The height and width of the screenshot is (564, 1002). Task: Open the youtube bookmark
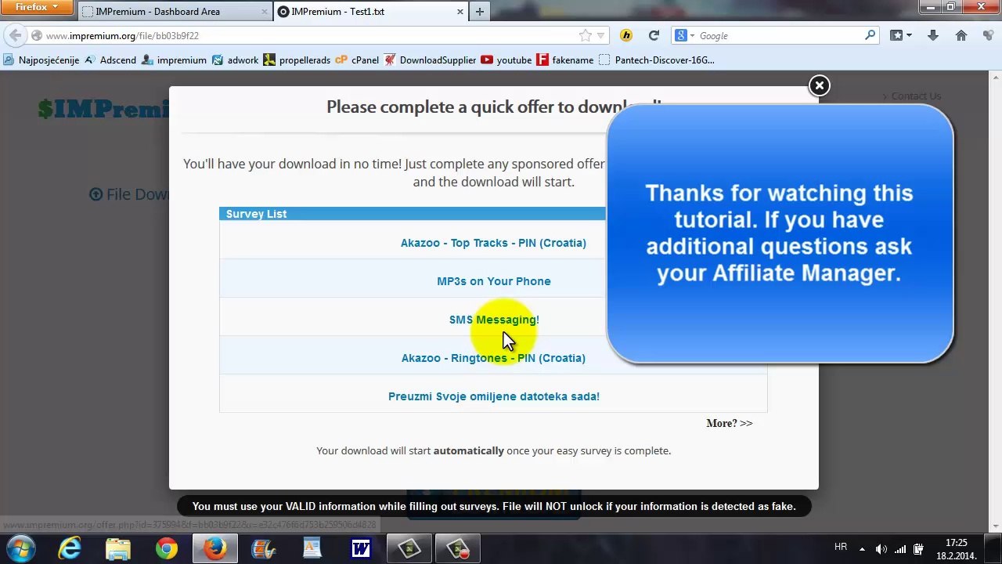pos(506,60)
